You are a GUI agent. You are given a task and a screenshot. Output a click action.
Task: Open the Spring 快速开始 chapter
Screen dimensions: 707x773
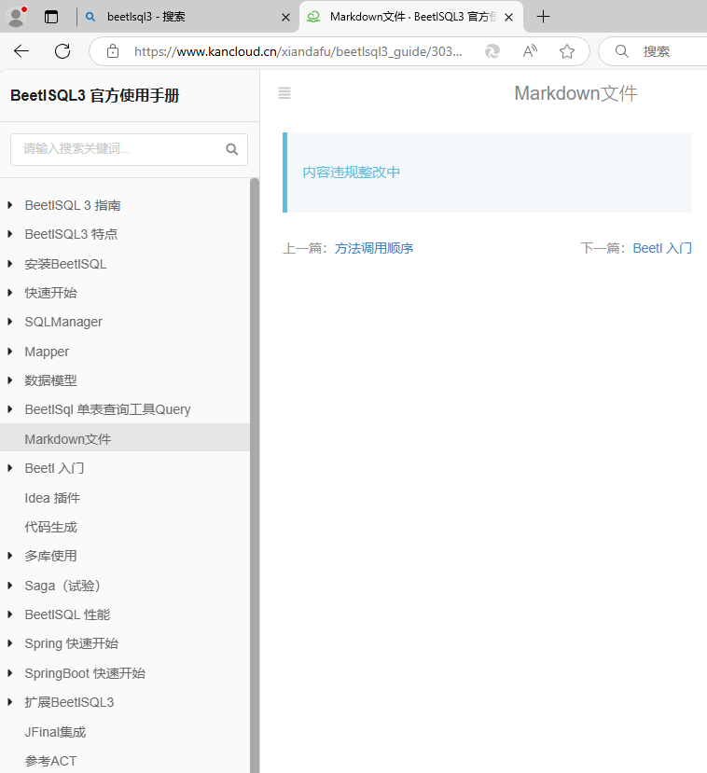[72, 643]
